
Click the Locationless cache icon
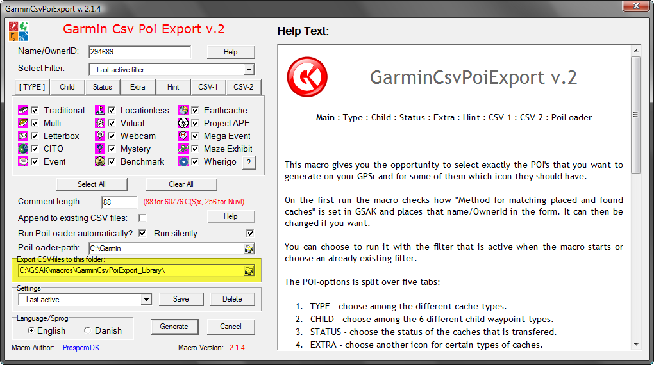click(99, 110)
